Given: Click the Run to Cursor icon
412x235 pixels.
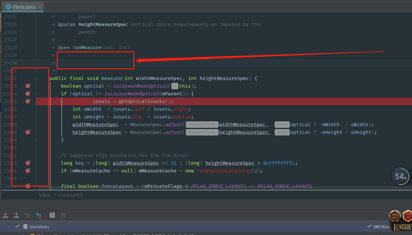Looking at the screenshot, I should [x=38, y=215].
